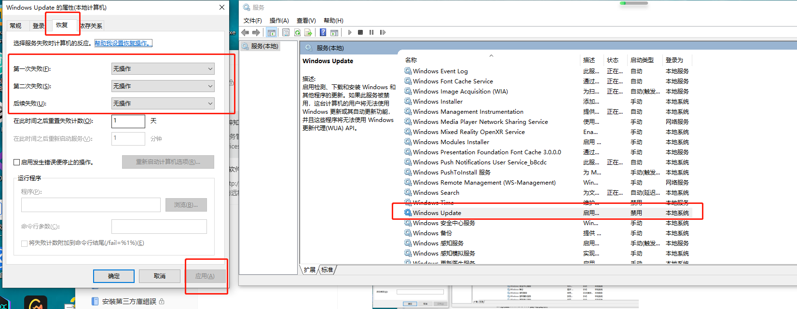The height and width of the screenshot is (309, 797).
Task: Sort services by the 登录为 column header
Action: [x=677, y=60]
